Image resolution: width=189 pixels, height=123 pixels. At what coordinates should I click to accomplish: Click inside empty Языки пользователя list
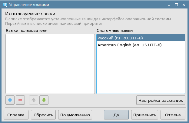50,64
